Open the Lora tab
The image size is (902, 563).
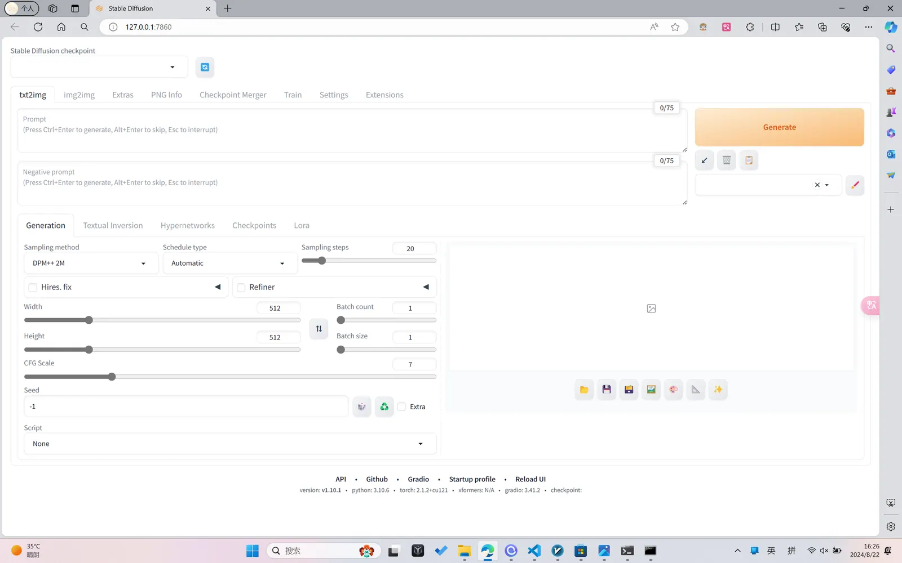point(302,226)
